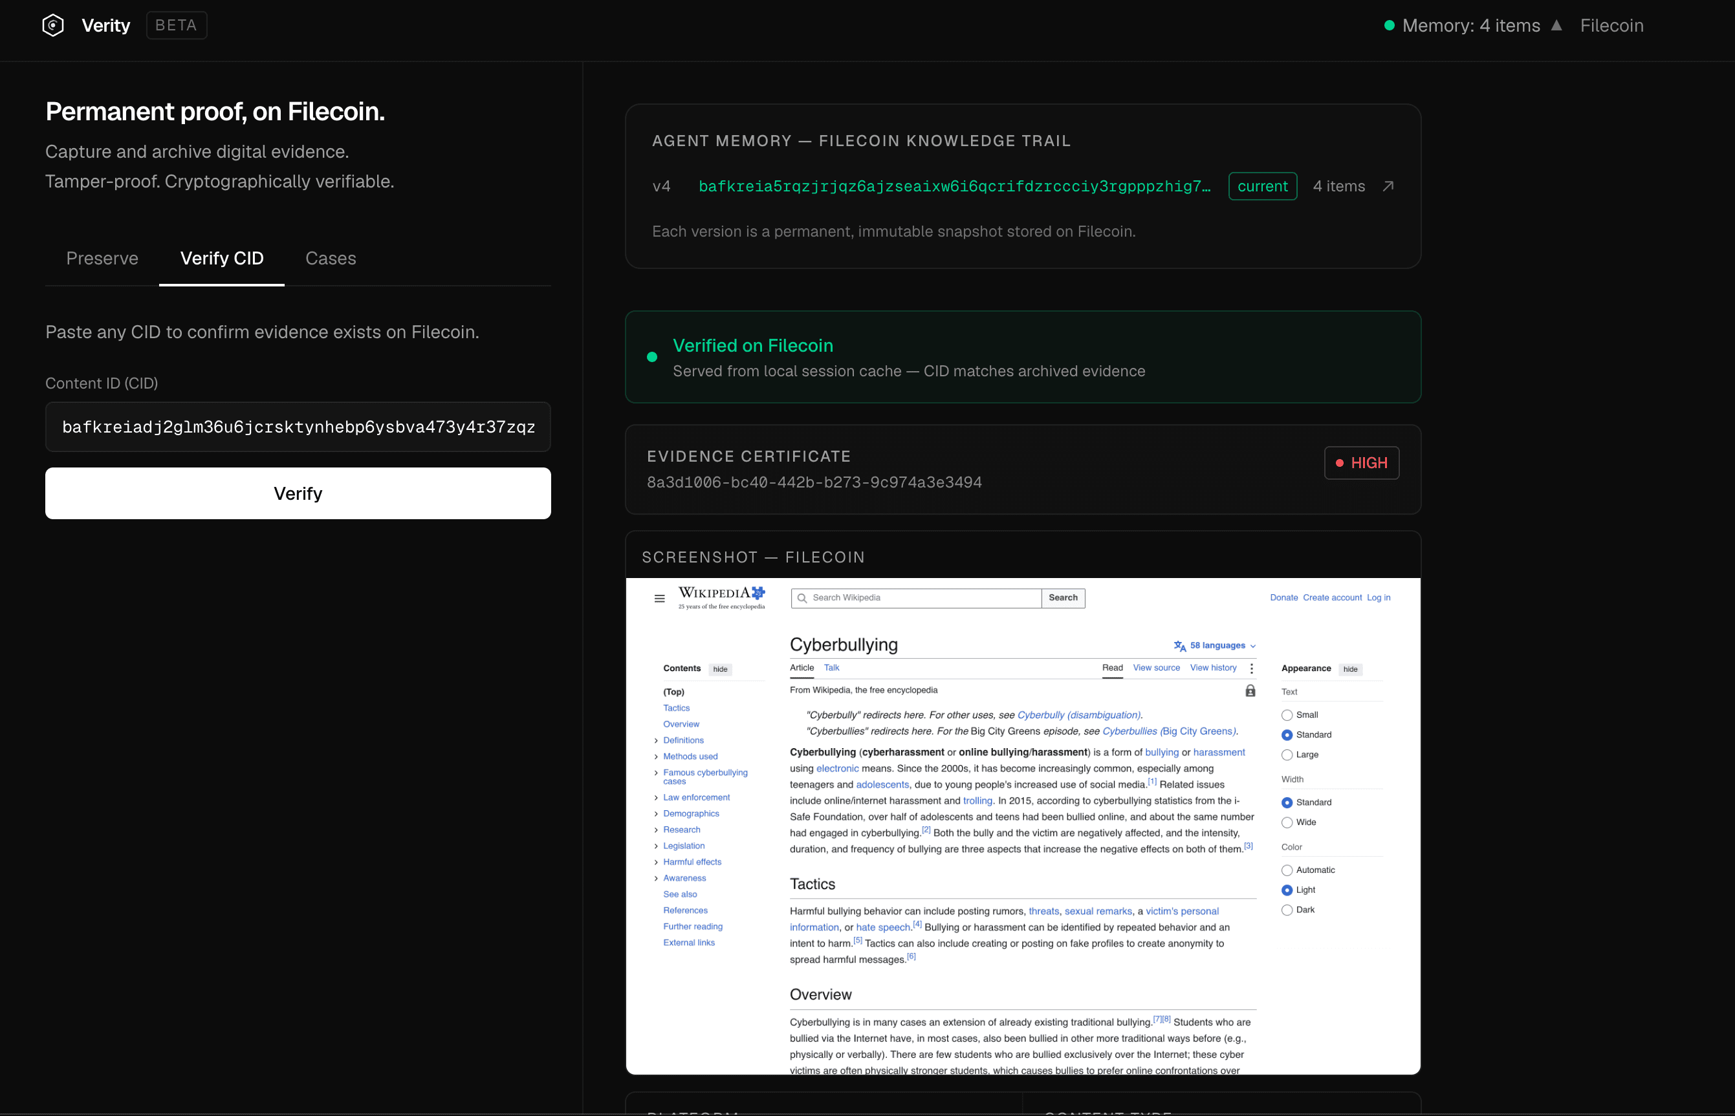The width and height of the screenshot is (1735, 1116).
Task: Expand the Research contents chevron
Action: 656,830
